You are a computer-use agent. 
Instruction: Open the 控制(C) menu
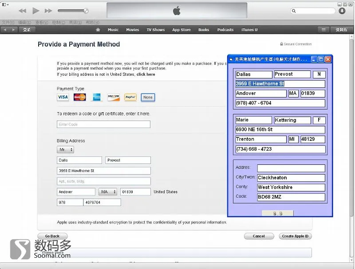[59, 22]
